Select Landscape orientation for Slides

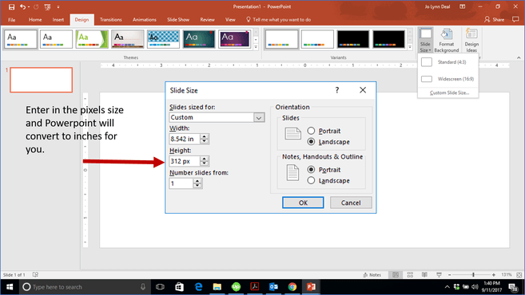click(x=311, y=142)
